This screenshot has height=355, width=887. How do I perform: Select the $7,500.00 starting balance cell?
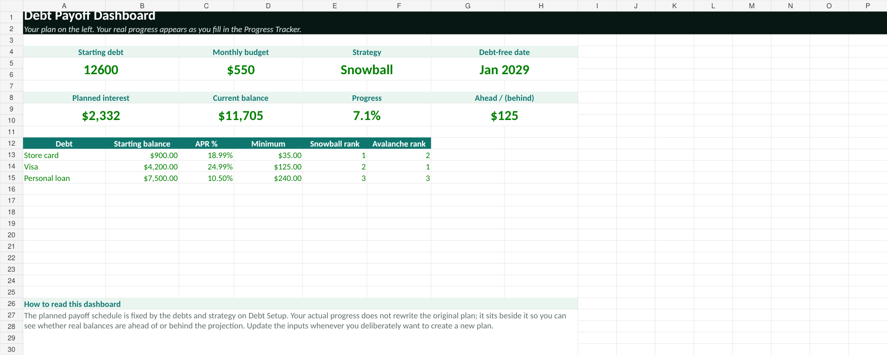point(142,178)
